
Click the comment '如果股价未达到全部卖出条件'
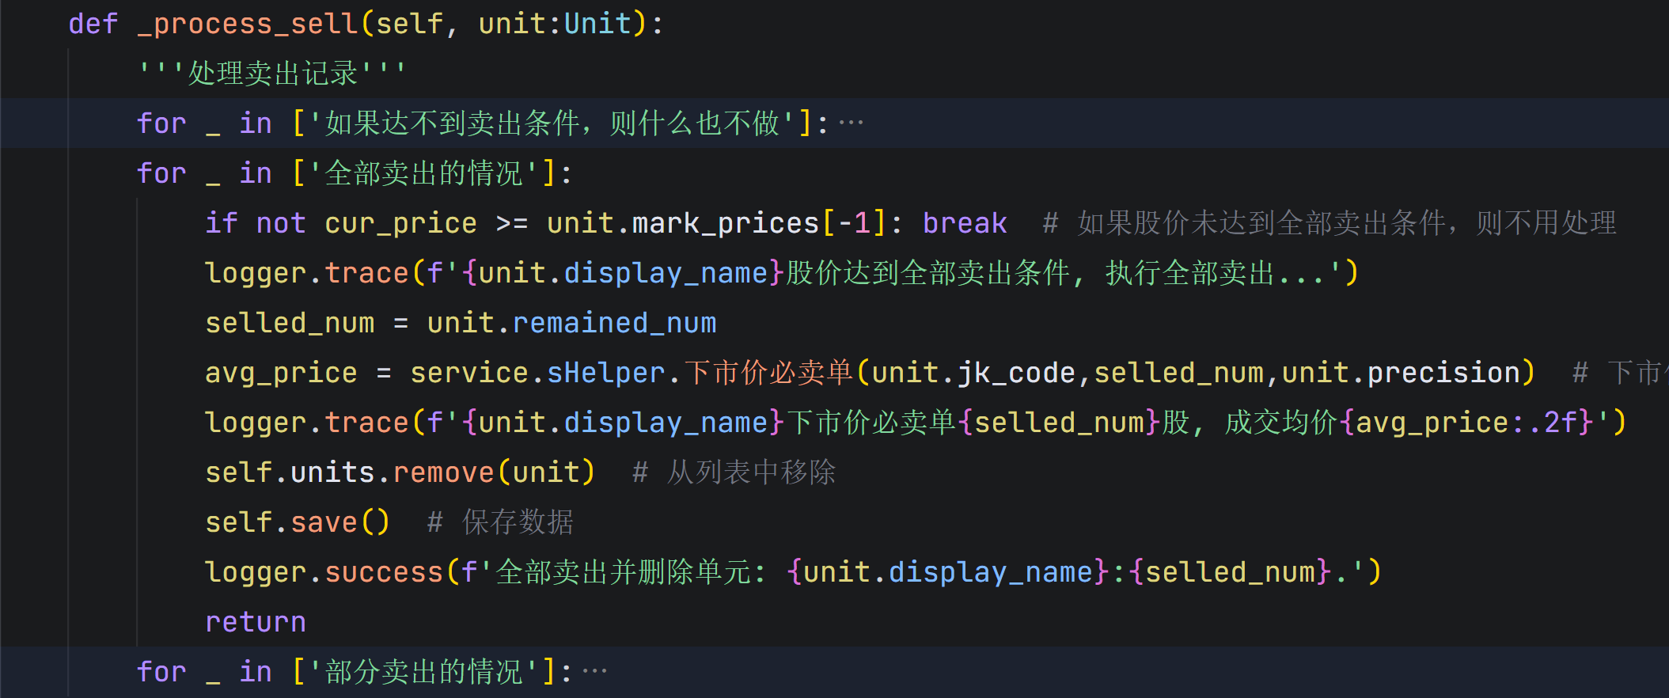point(1261,223)
